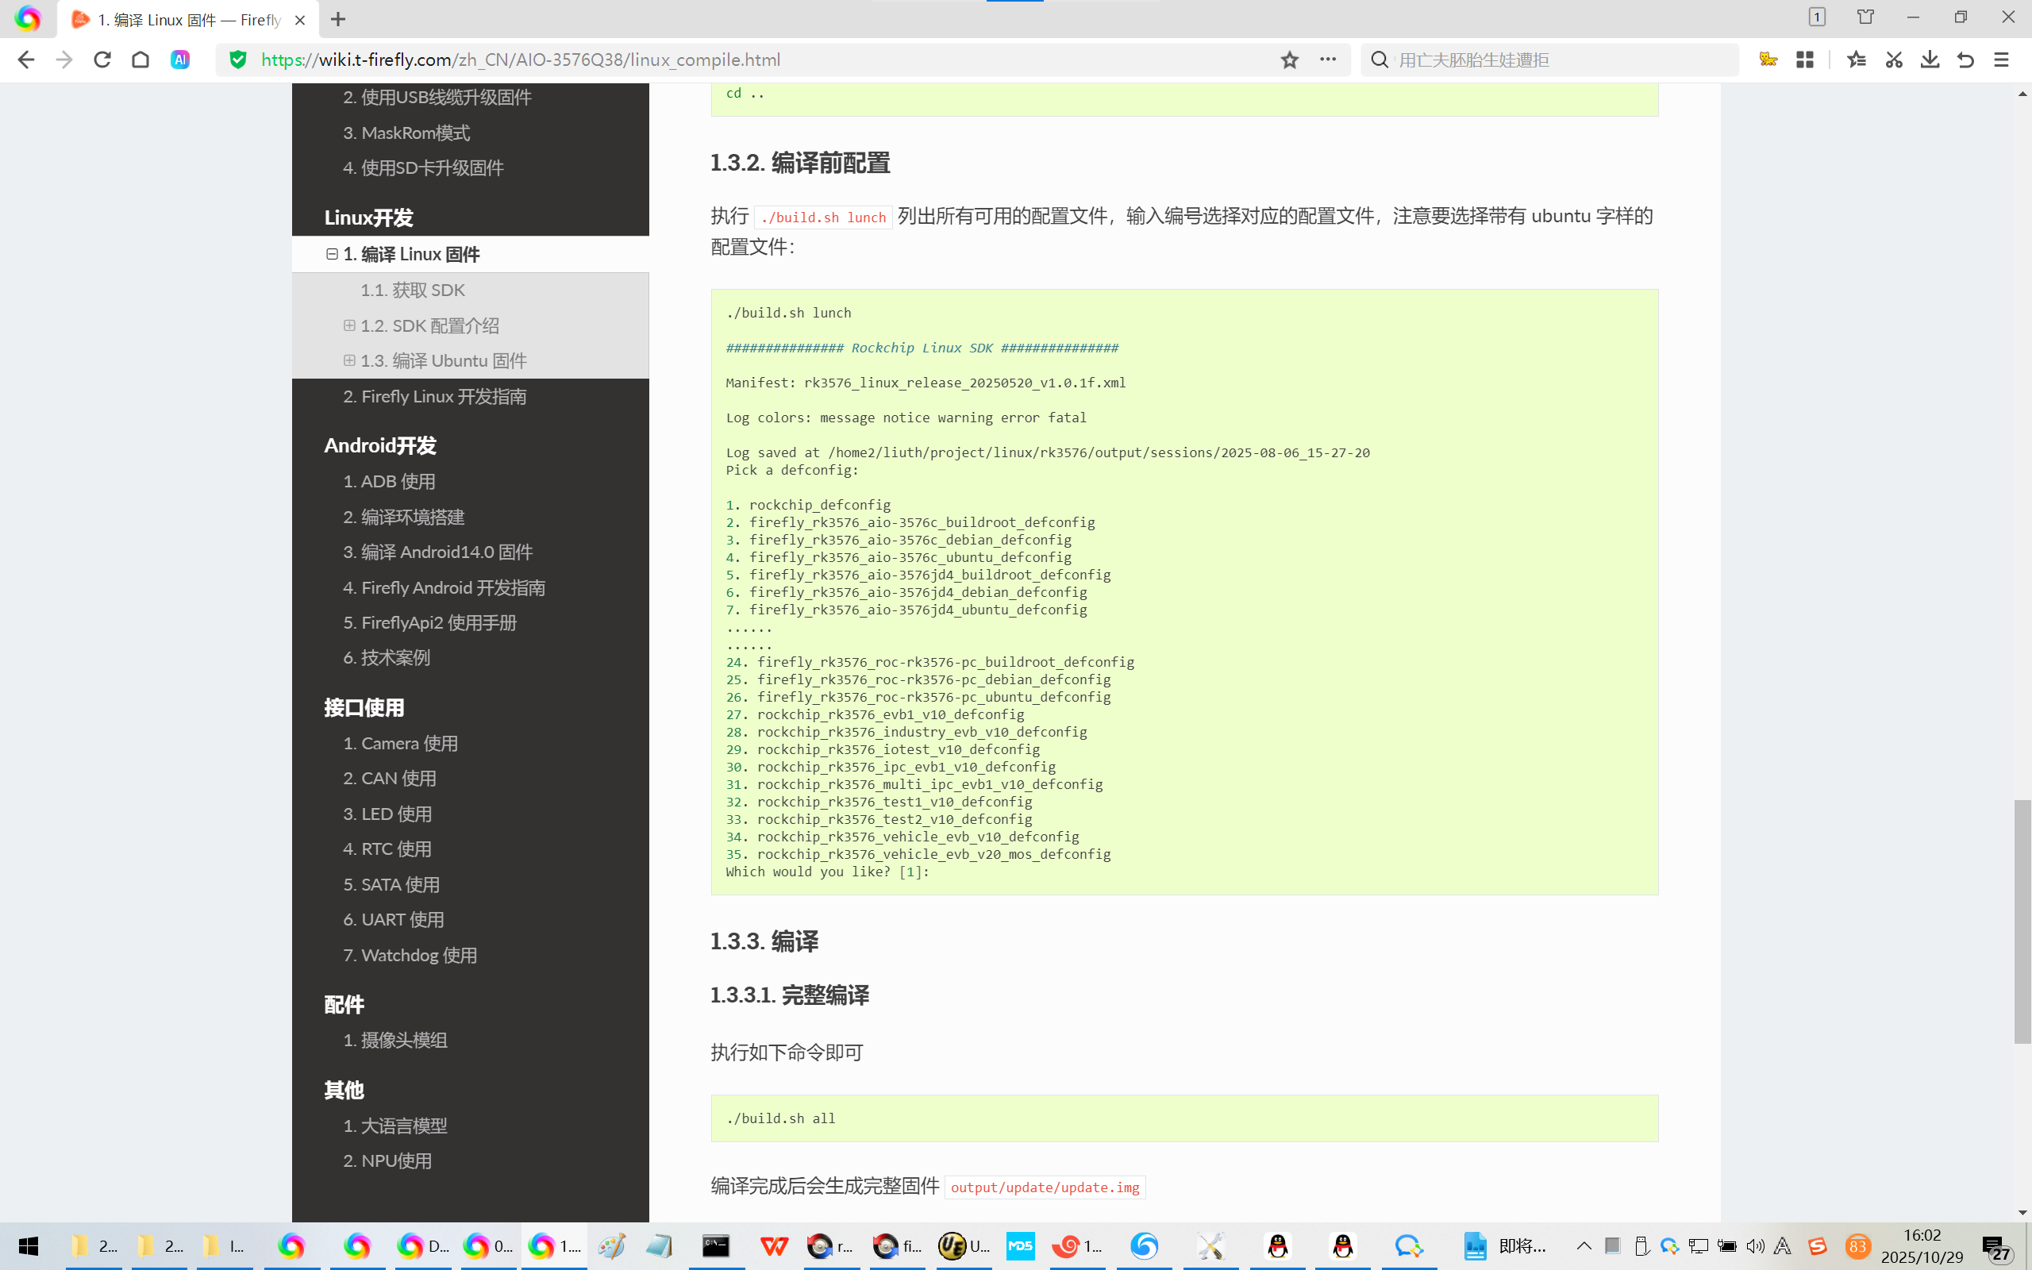Expand the 1.2. SDK 配置介绍 subsection
This screenshot has width=2032, height=1270.
(x=349, y=325)
